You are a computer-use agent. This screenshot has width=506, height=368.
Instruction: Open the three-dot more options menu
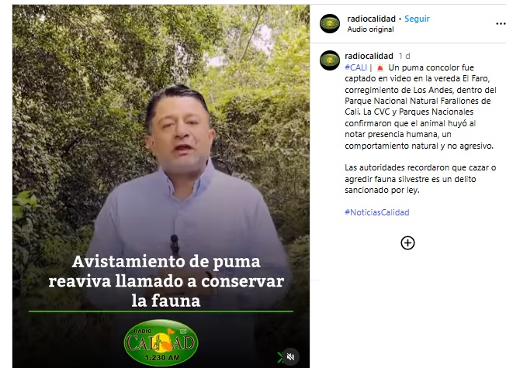[x=501, y=24]
